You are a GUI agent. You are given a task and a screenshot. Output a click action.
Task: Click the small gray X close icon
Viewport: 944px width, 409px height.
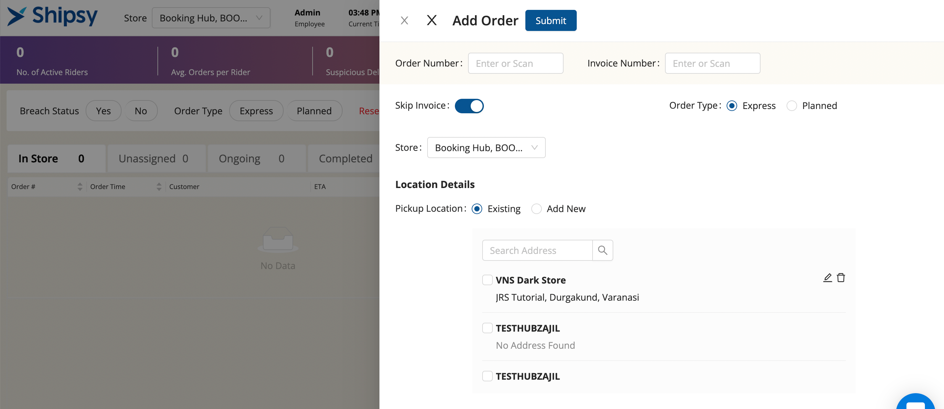pyautogui.click(x=404, y=20)
